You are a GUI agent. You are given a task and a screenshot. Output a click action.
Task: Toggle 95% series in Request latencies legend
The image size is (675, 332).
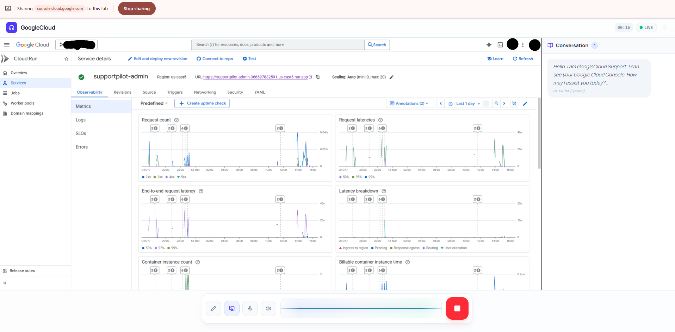pos(357,177)
